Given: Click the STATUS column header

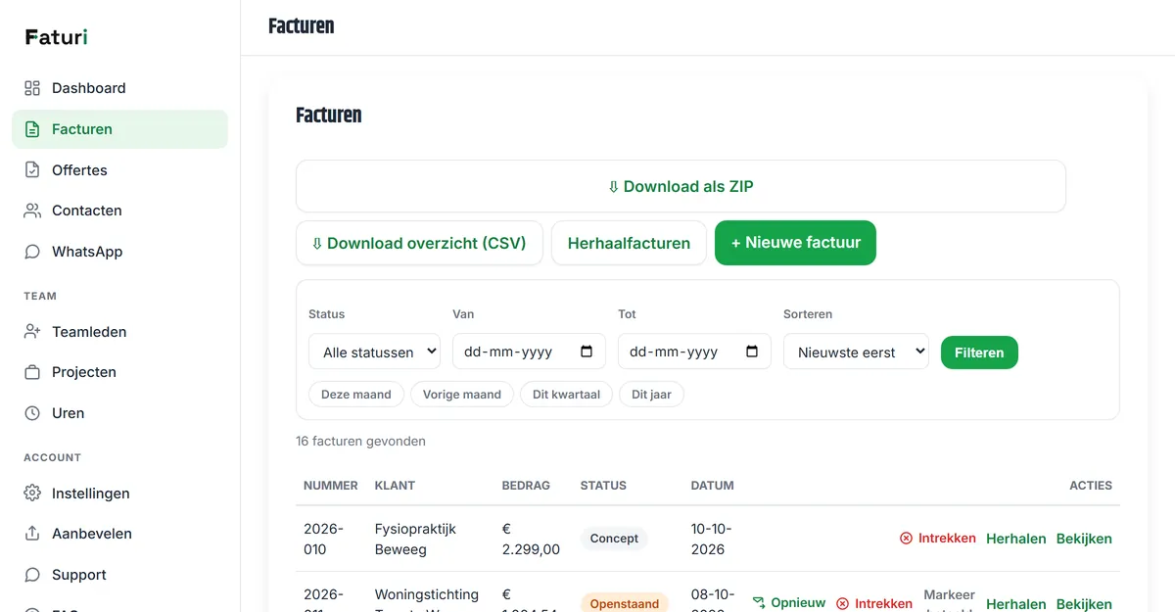Looking at the screenshot, I should pos(603,486).
